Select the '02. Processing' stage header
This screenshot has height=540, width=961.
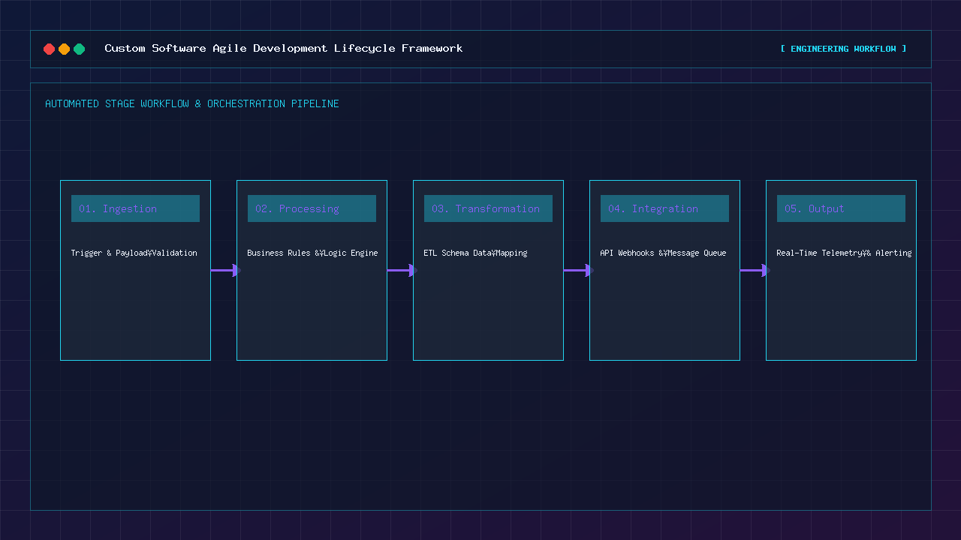[x=312, y=208]
